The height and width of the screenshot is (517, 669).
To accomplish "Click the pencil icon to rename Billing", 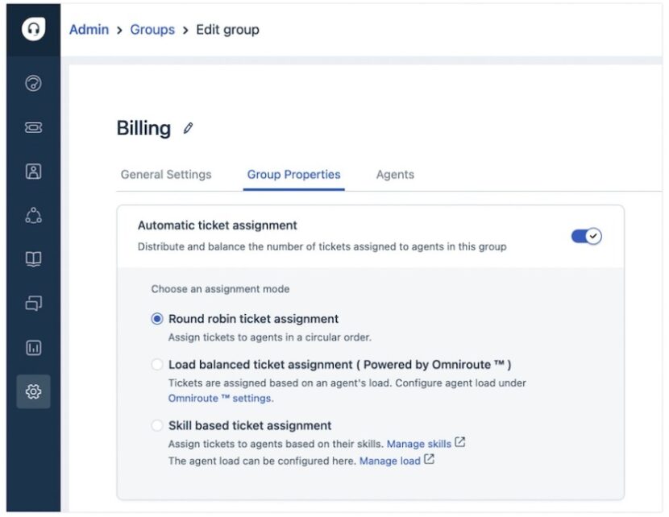I will (x=188, y=127).
